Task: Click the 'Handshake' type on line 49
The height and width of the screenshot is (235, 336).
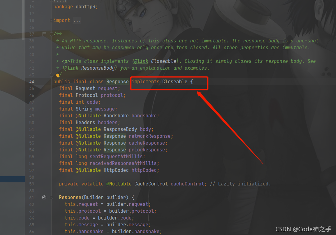Action: [x=116, y=116]
